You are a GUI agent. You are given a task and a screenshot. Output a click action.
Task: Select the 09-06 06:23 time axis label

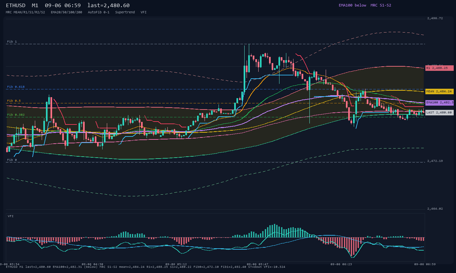pyautogui.click(x=341, y=264)
